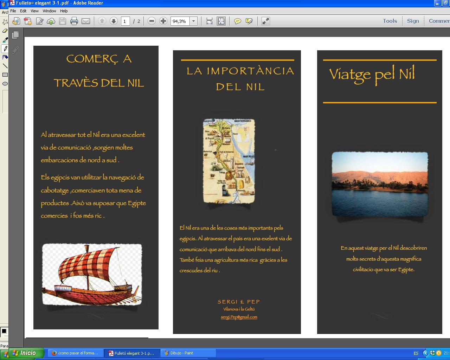Image resolution: width=450 pixels, height=360 pixels.
Task: Click the current page number field
Action: [124, 21]
